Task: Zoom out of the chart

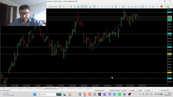Action: pos(75,7)
